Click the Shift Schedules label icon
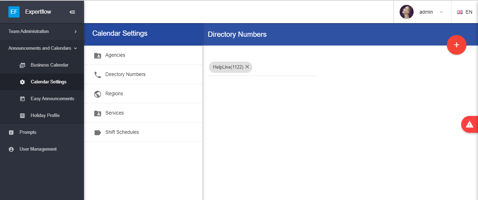 (98, 132)
